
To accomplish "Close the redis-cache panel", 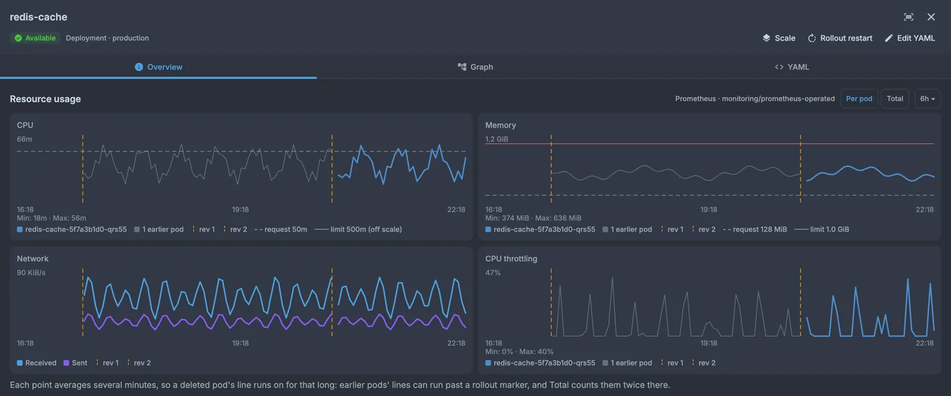I will 931,17.
